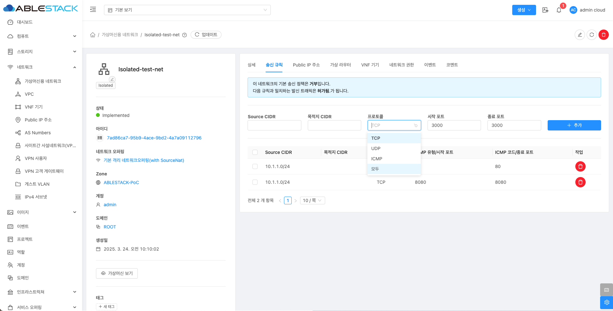The height and width of the screenshot is (311, 613).
Task: Click the red delete network icon
Action: click(603, 35)
